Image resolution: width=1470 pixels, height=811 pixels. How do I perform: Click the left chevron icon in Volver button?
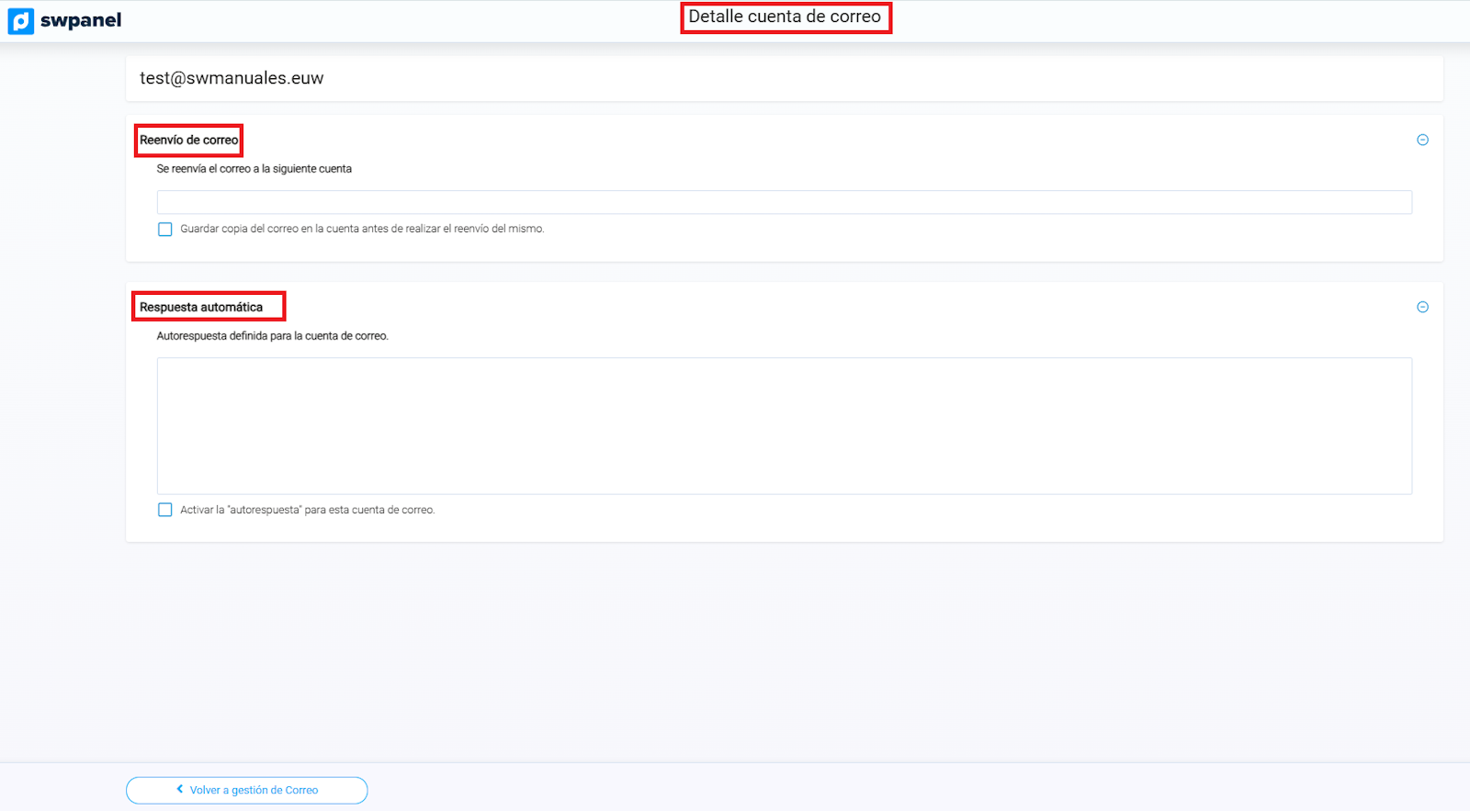[x=180, y=789]
